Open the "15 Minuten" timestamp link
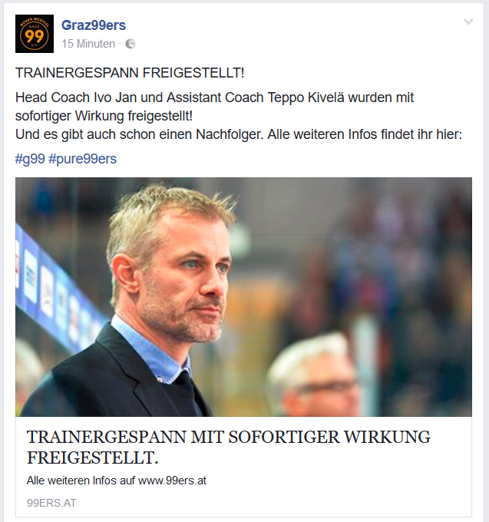 pyautogui.click(x=88, y=44)
